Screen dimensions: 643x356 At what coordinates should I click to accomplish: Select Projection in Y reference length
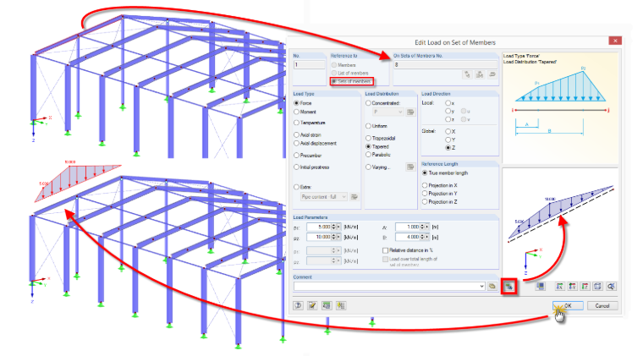tap(425, 194)
